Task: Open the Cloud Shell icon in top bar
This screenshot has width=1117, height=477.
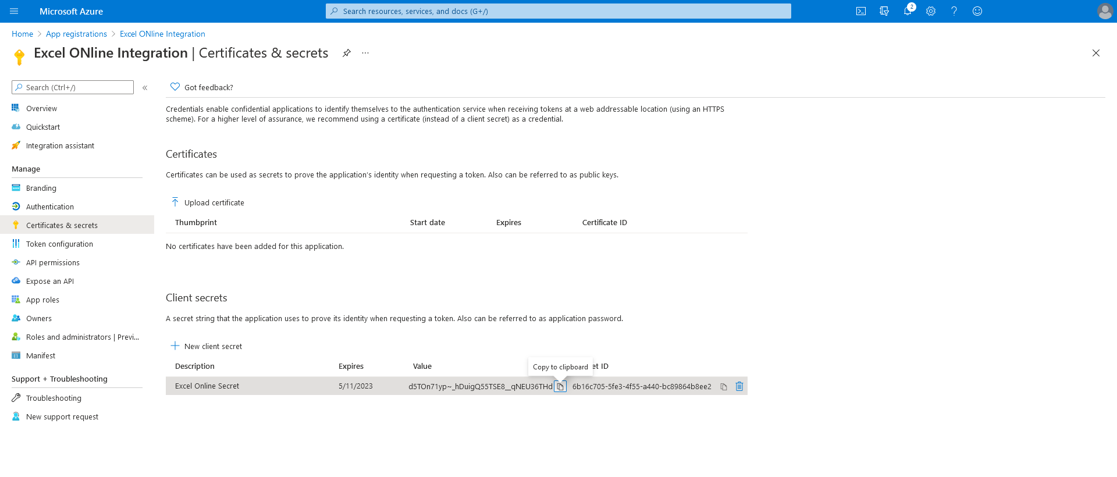Action: coord(861,11)
